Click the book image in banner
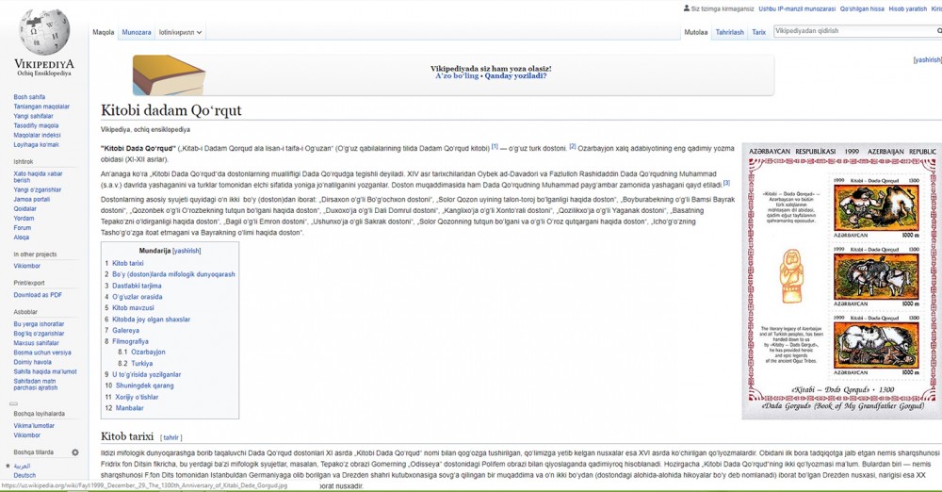The image size is (942, 492). pos(169,75)
